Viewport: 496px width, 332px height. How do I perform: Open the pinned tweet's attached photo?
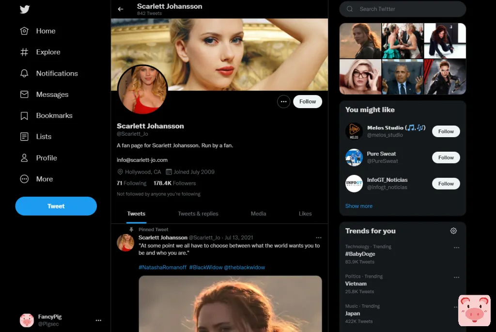(230, 304)
